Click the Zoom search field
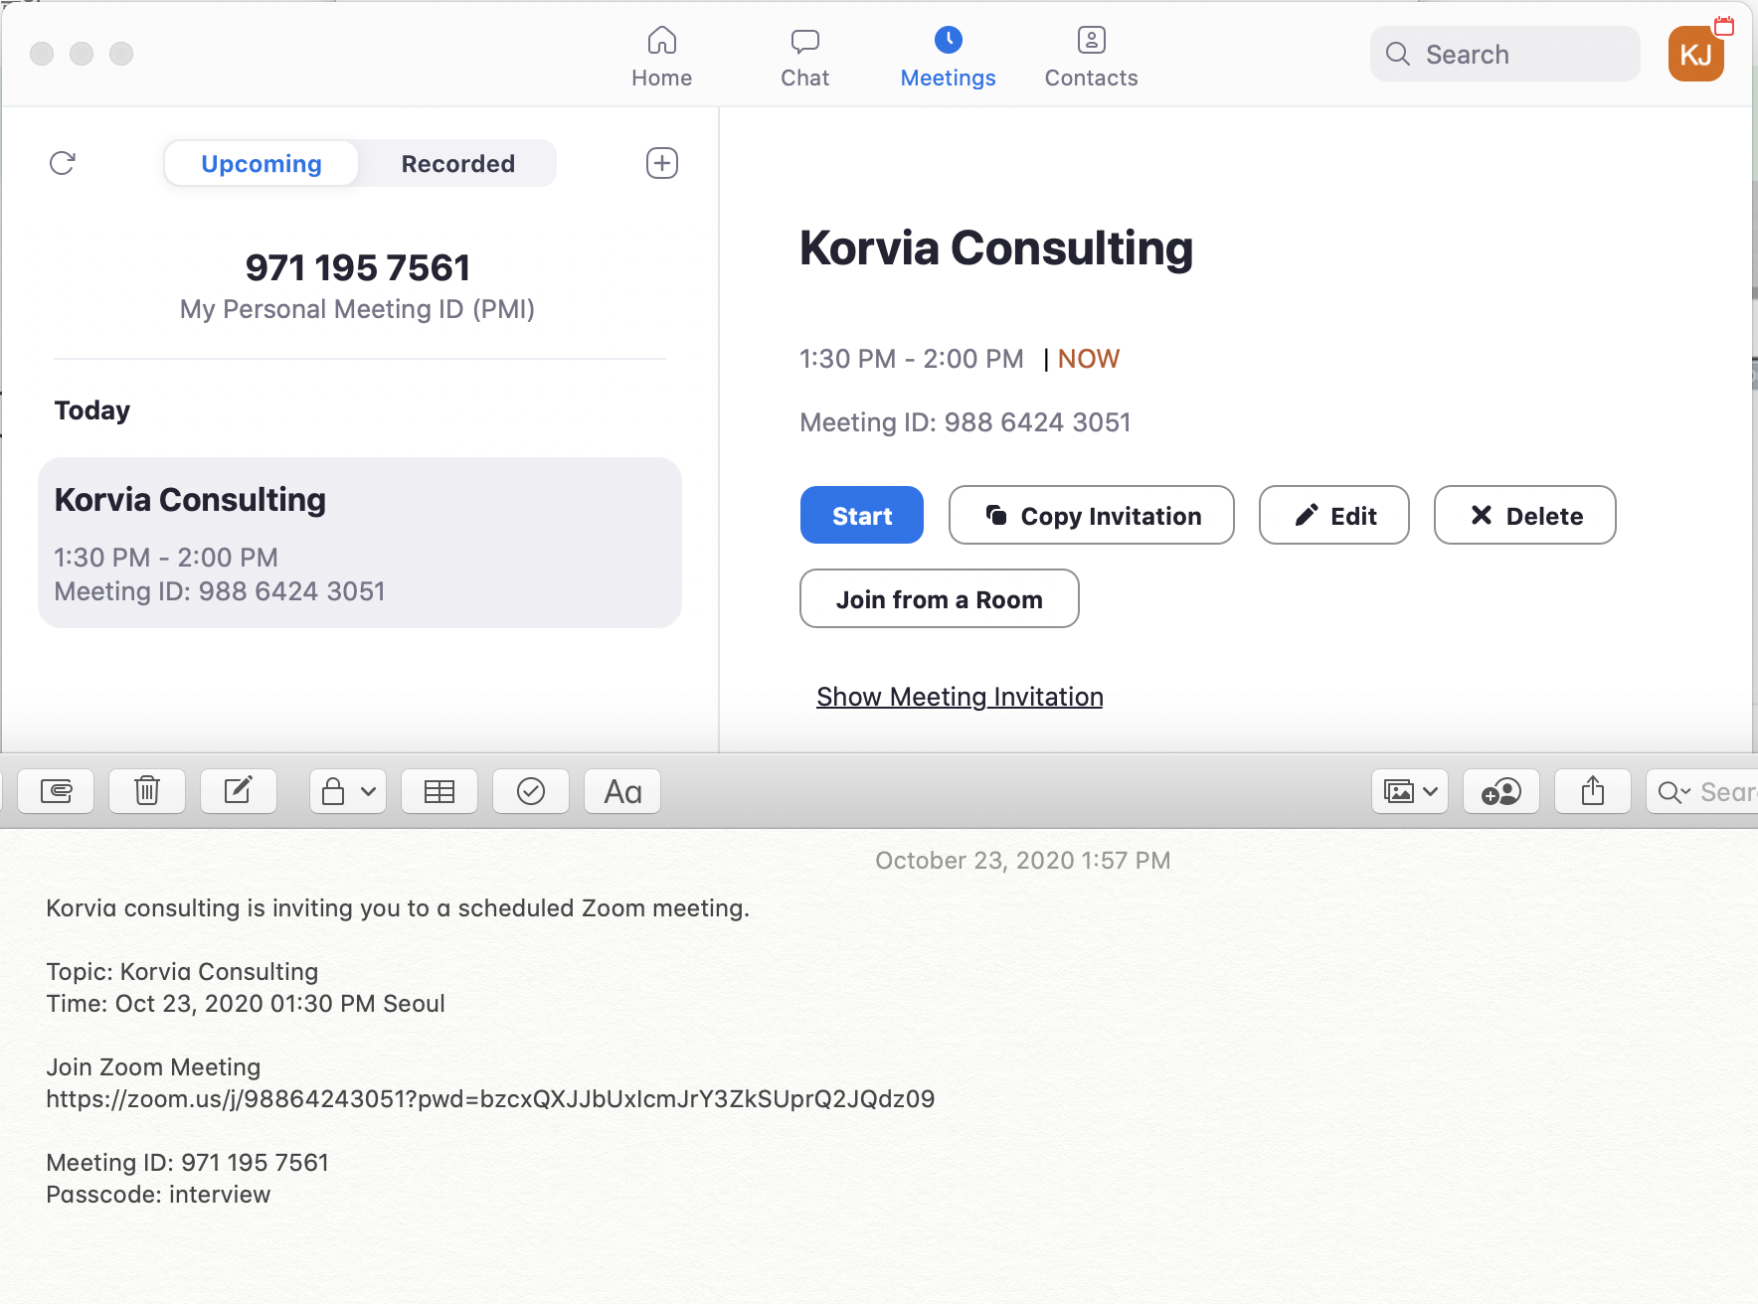 coord(1504,54)
